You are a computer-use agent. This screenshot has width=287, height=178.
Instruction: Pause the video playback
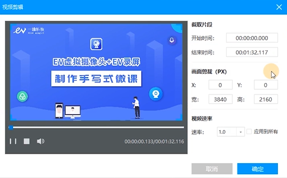(13, 141)
